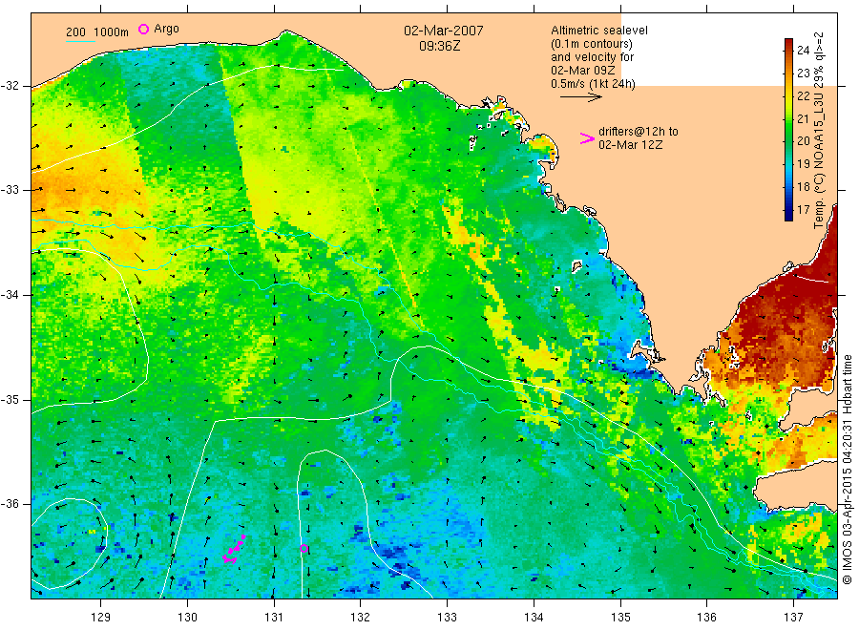Click the longitude label 135
This screenshot has height=630, width=859.
point(620,618)
